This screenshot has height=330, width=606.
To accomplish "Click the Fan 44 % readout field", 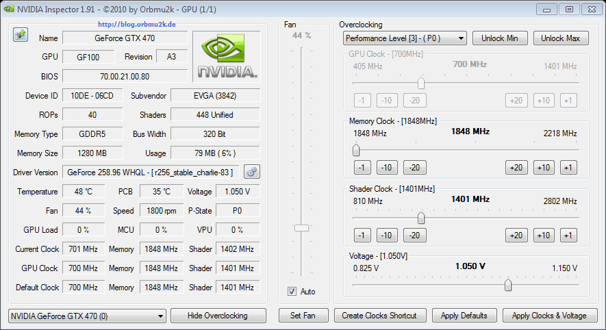I will [84, 211].
